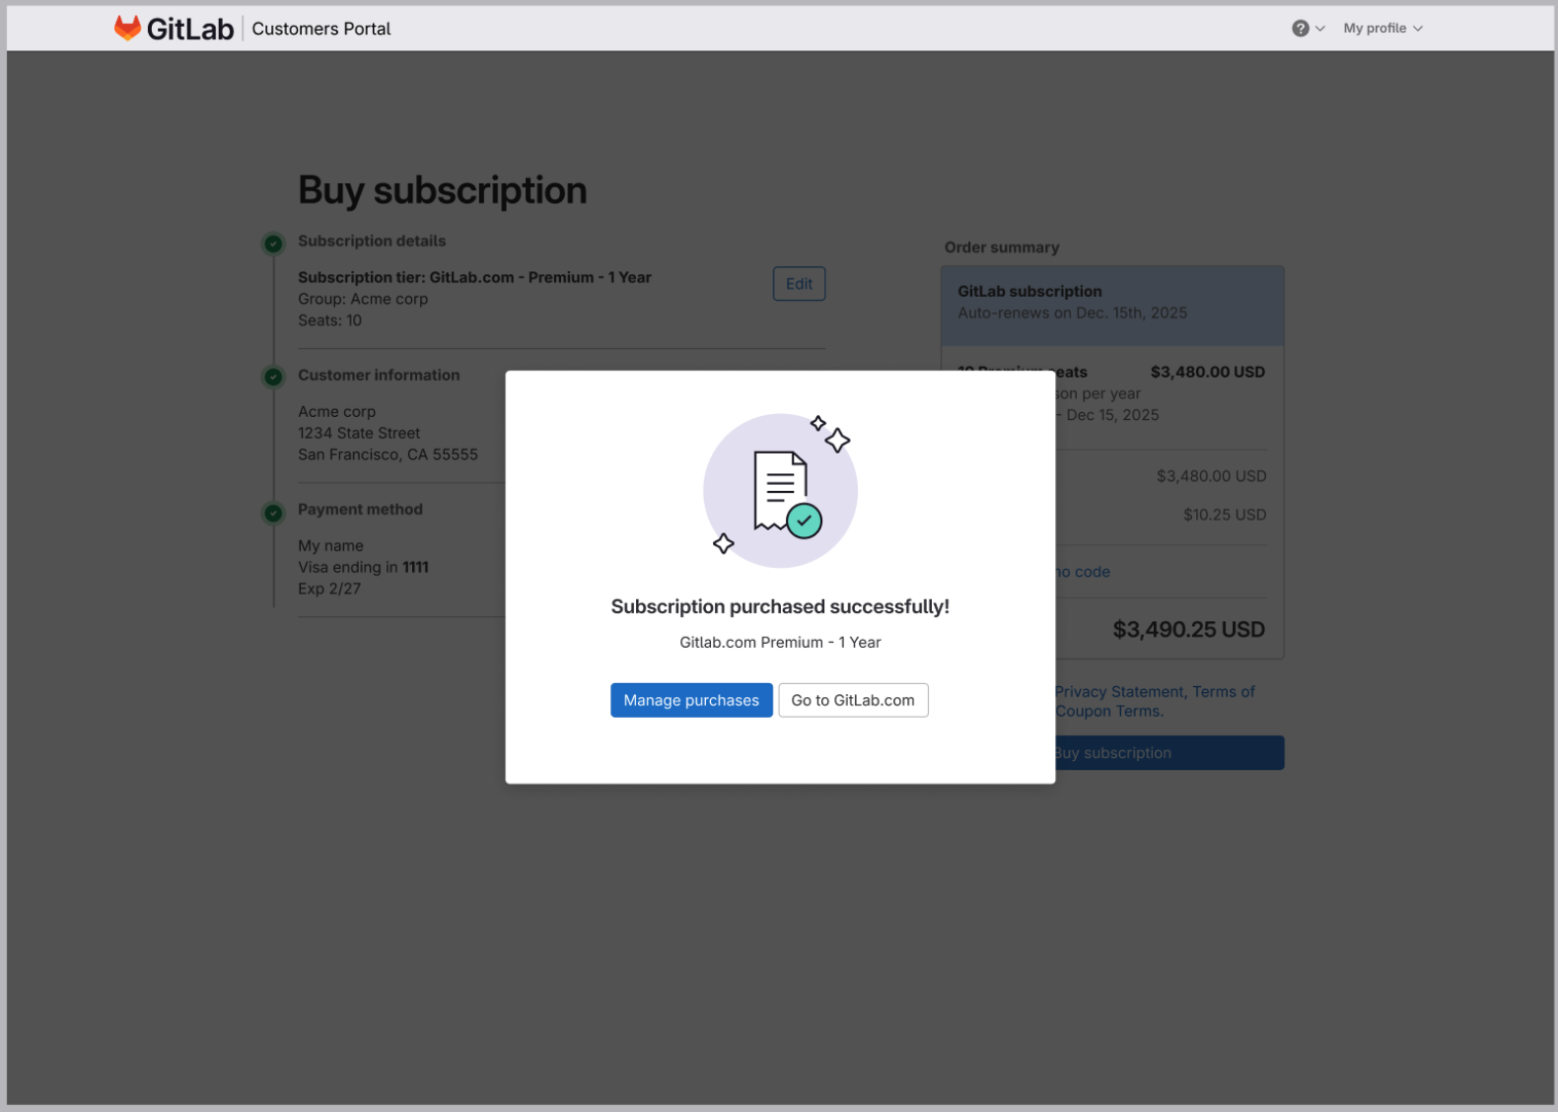This screenshot has height=1112, width=1558.
Task: Click the receipt success illustration
Action: (x=780, y=490)
